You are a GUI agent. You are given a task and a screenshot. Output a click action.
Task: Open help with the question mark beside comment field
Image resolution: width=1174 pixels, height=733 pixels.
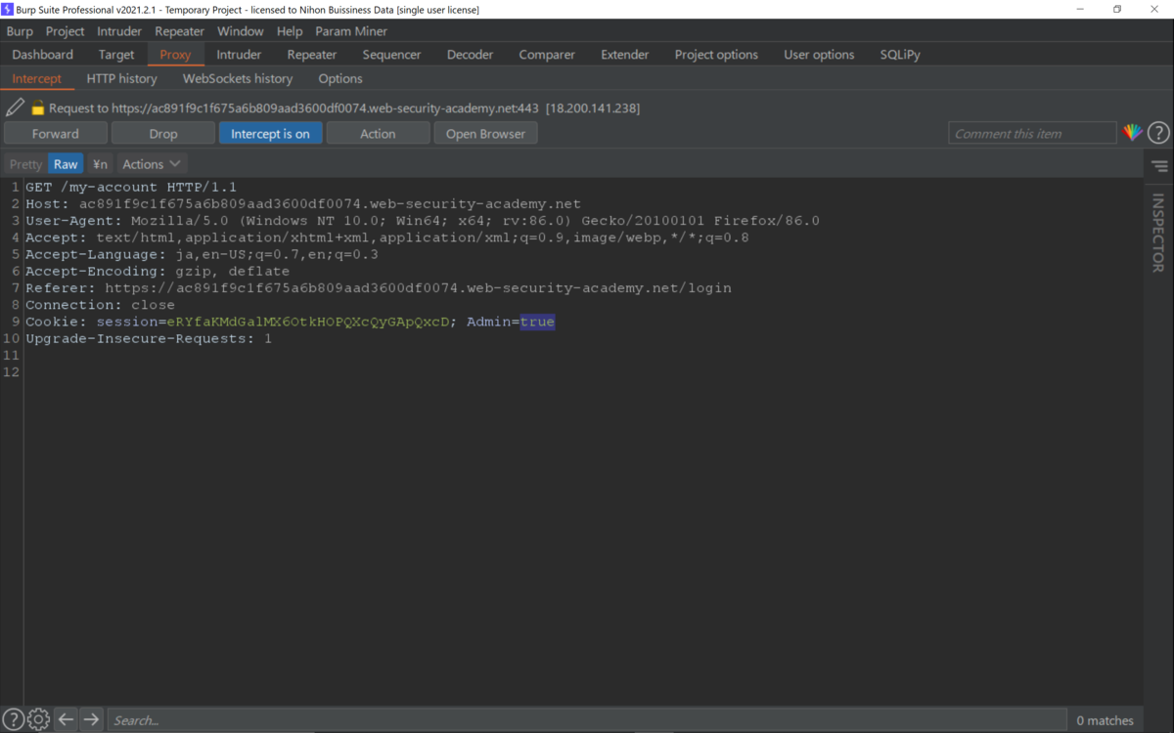(1158, 133)
